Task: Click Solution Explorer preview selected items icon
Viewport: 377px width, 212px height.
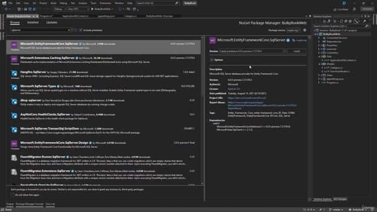Action: 356,21
